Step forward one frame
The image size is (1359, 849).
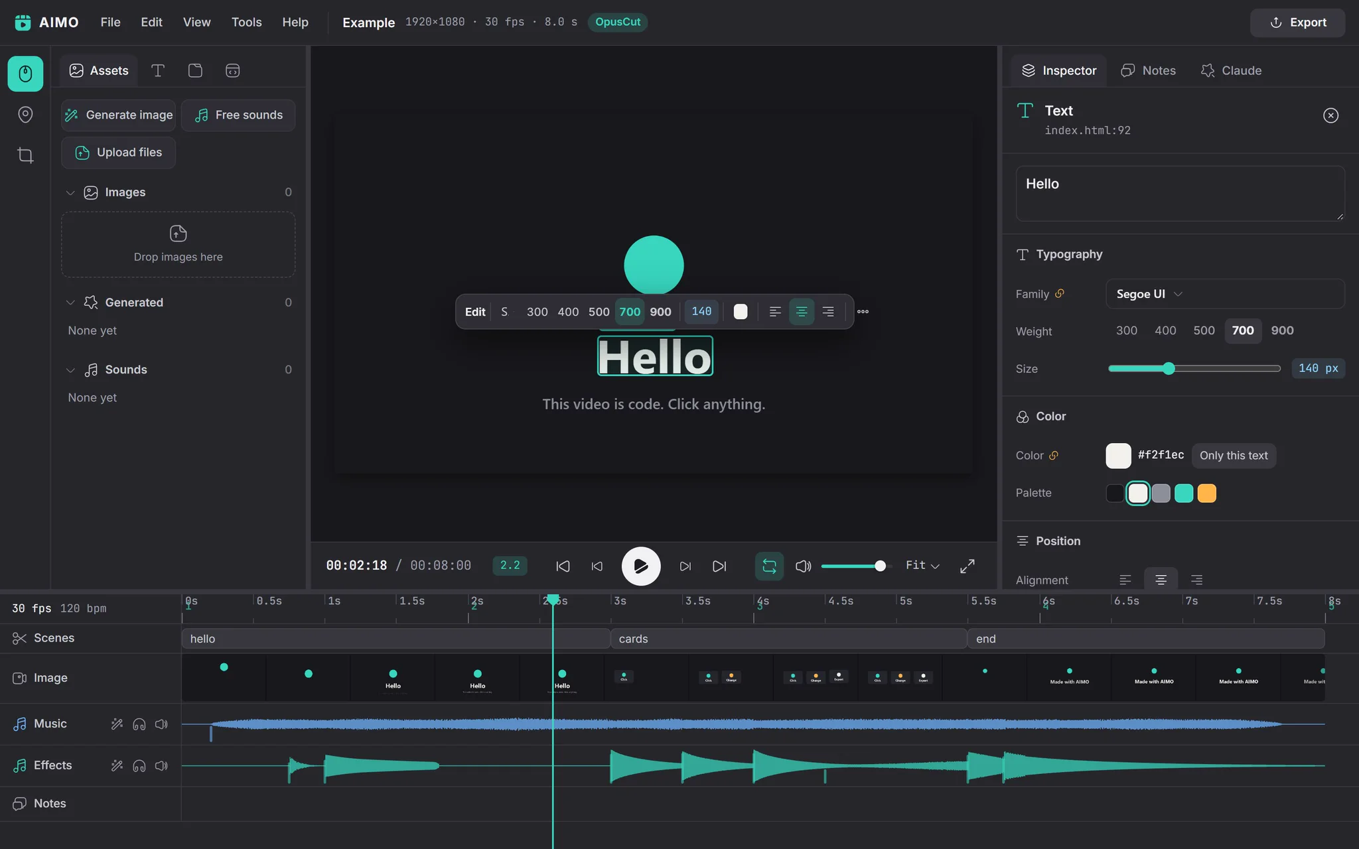coord(685,566)
